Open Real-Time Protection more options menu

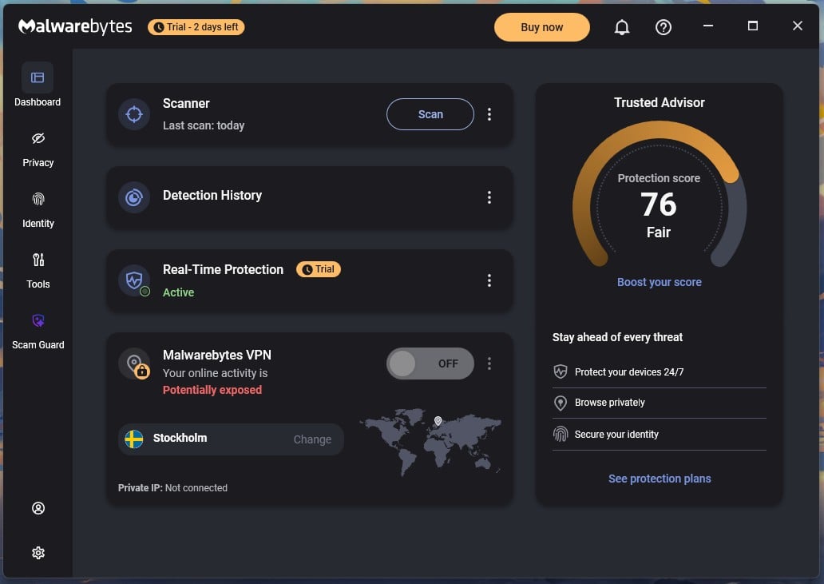point(489,280)
